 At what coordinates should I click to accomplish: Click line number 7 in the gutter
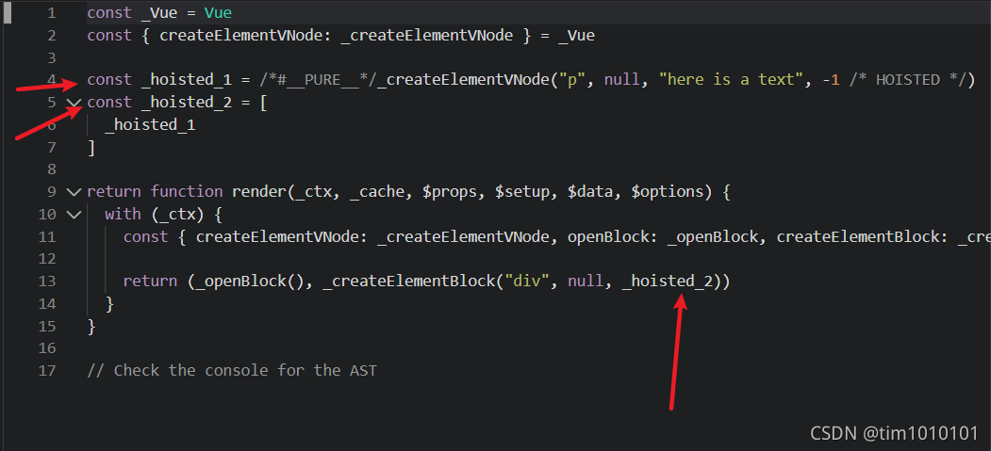click(x=51, y=148)
